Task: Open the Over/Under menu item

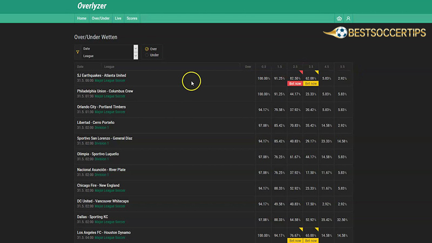Action: click(x=100, y=18)
